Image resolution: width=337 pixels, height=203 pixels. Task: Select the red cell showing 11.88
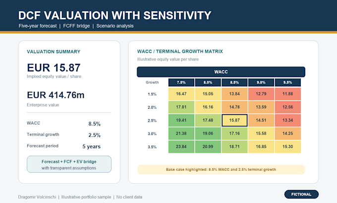(288, 94)
